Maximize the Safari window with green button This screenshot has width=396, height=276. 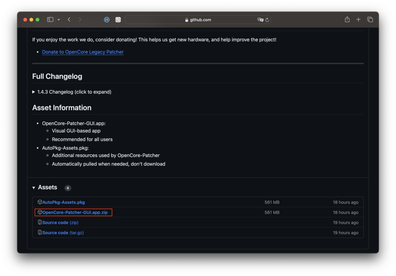pos(37,20)
